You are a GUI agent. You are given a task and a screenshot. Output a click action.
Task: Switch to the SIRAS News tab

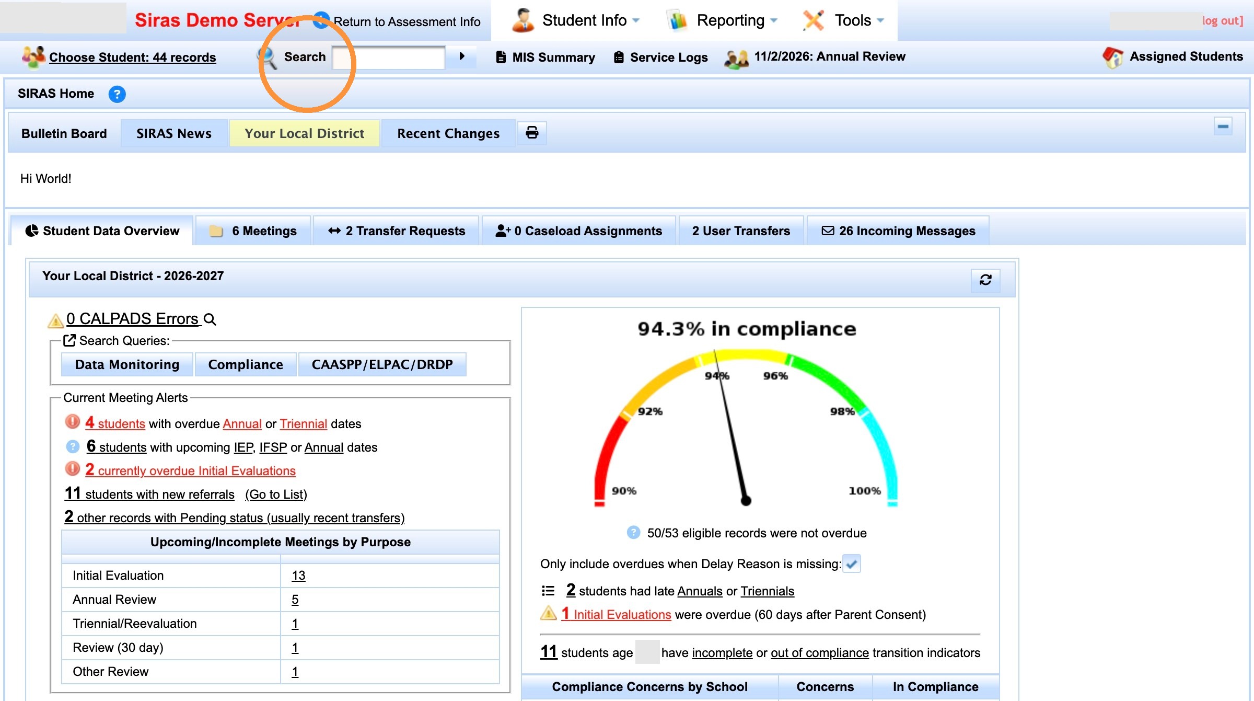click(x=174, y=133)
